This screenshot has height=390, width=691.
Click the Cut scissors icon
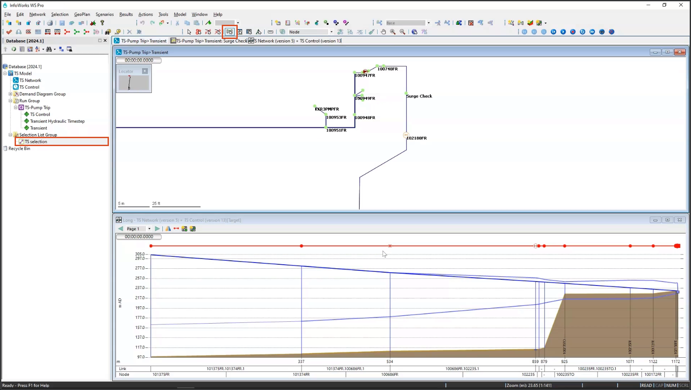[177, 23]
